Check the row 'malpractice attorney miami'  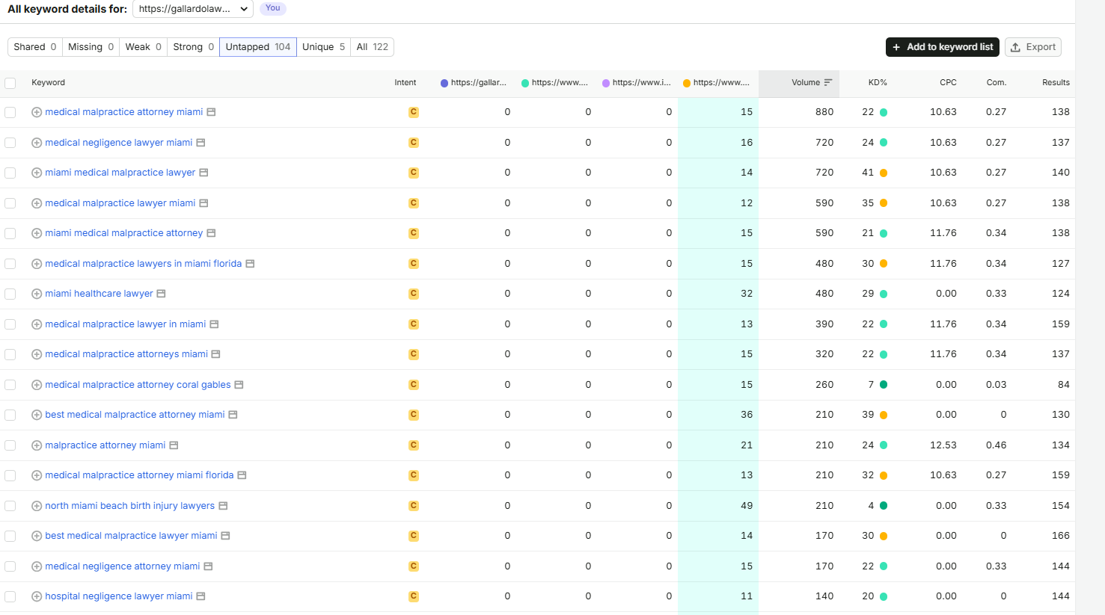click(x=10, y=445)
